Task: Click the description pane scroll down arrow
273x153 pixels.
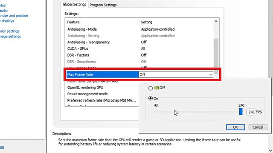Action: coord(270,150)
